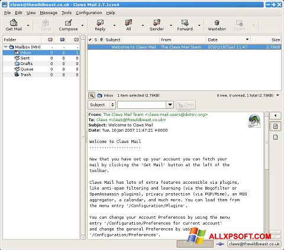Select the Sent folder
The image size is (284, 250).
[41, 58]
